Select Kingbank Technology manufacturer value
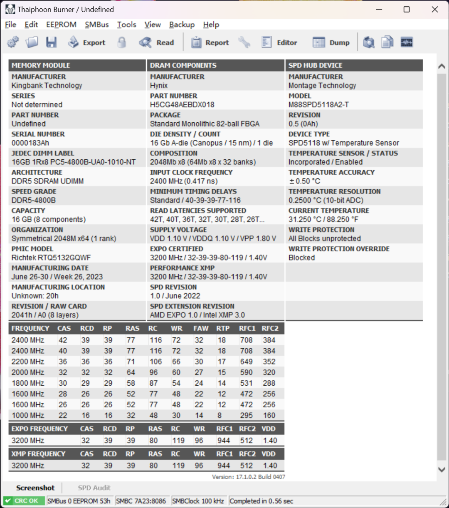Viewport: 449px width, 508px height. pyautogui.click(x=47, y=86)
